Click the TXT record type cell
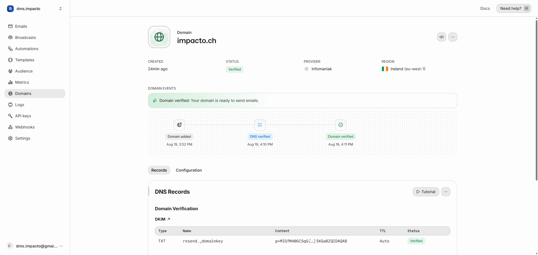This screenshot has height=255, width=538. click(x=162, y=241)
